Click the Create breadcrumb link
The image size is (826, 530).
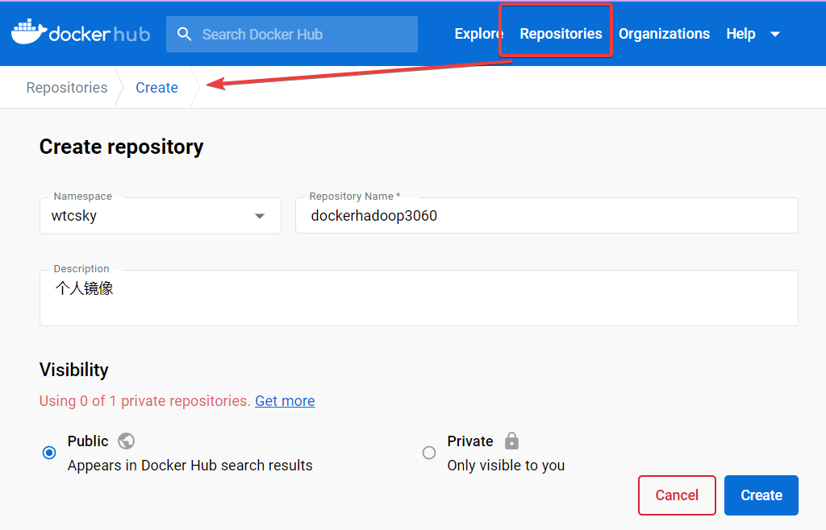pyautogui.click(x=157, y=87)
